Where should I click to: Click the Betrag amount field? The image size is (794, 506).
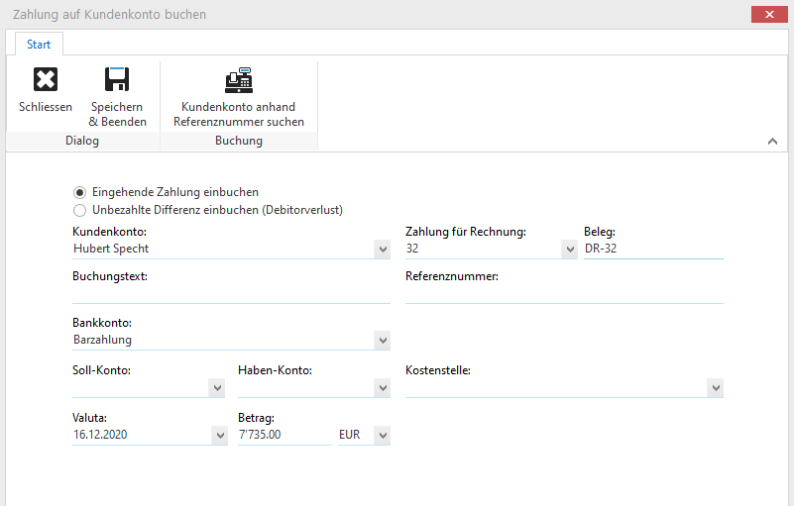point(284,435)
